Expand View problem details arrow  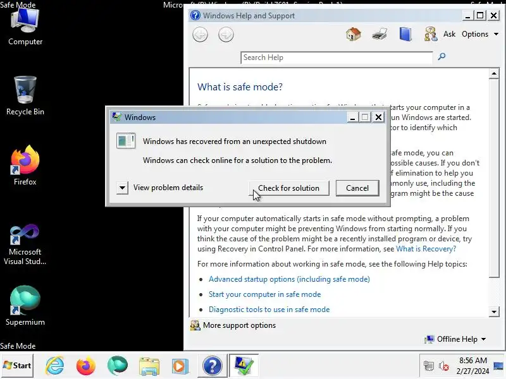coord(122,188)
